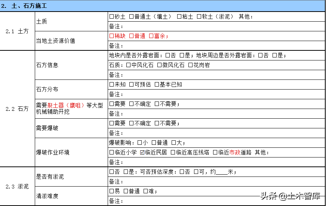Viewport: 326px width, 206px height.
Task: Check 是 for 地块周边是否外露岩面
Action: [x=274, y=55]
